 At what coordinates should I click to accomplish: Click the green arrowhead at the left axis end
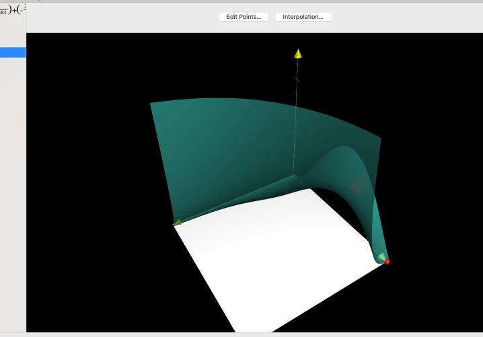pyautogui.click(x=178, y=222)
